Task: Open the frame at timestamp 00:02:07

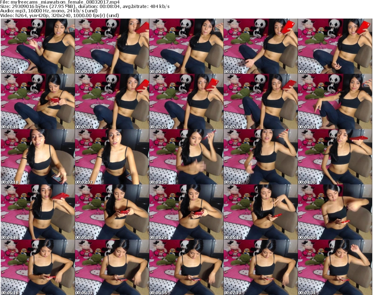Action: [x=112, y=101]
